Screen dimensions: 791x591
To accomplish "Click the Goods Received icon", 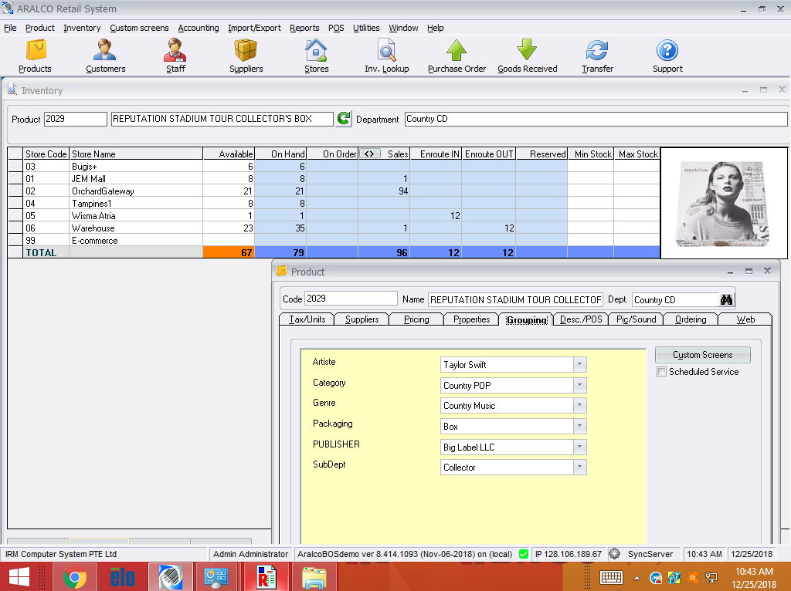I will tap(526, 54).
